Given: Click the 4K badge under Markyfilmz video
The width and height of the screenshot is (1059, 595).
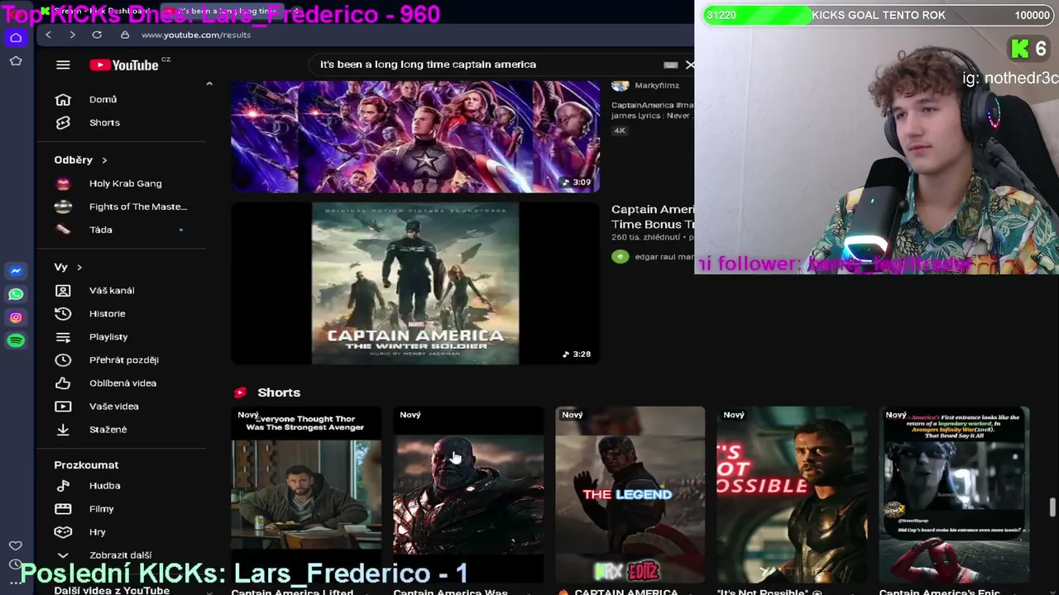Looking at the screenshot, I should [620, 131].
